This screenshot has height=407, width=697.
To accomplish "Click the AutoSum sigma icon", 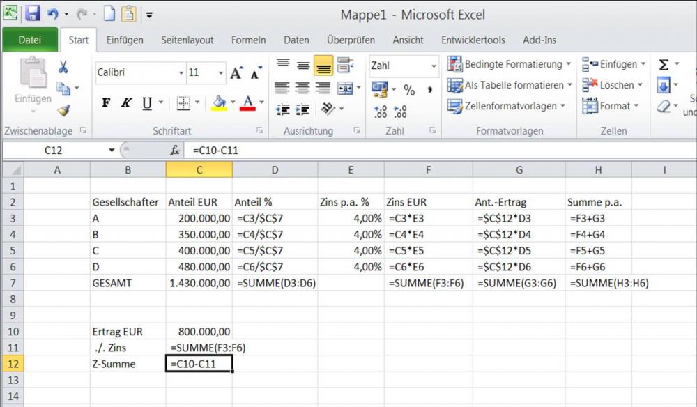I will click(663, 63).
